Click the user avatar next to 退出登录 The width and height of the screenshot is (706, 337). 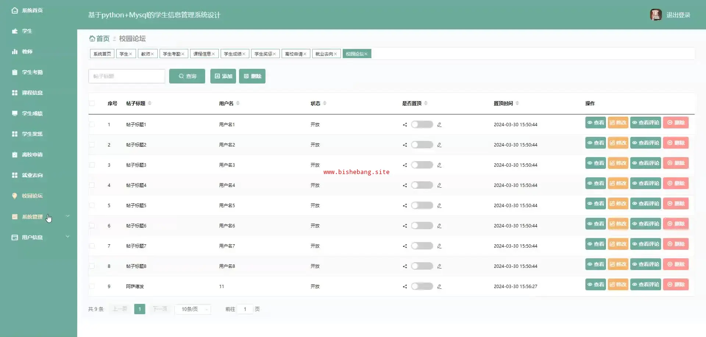656,15
